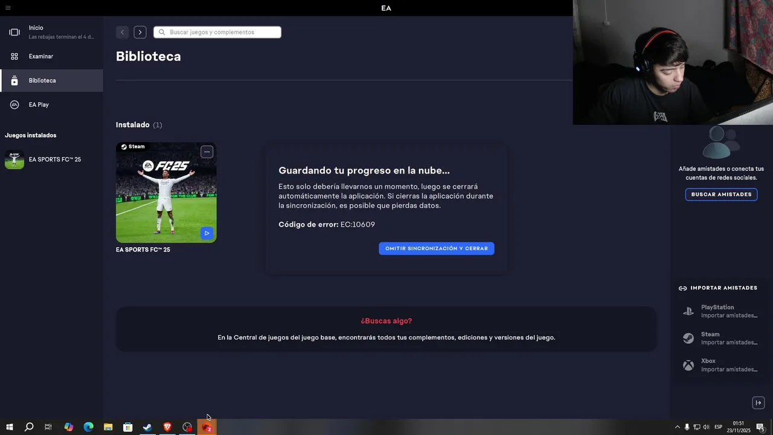Open Microsoft Edge from taskbar

point(88,427)
